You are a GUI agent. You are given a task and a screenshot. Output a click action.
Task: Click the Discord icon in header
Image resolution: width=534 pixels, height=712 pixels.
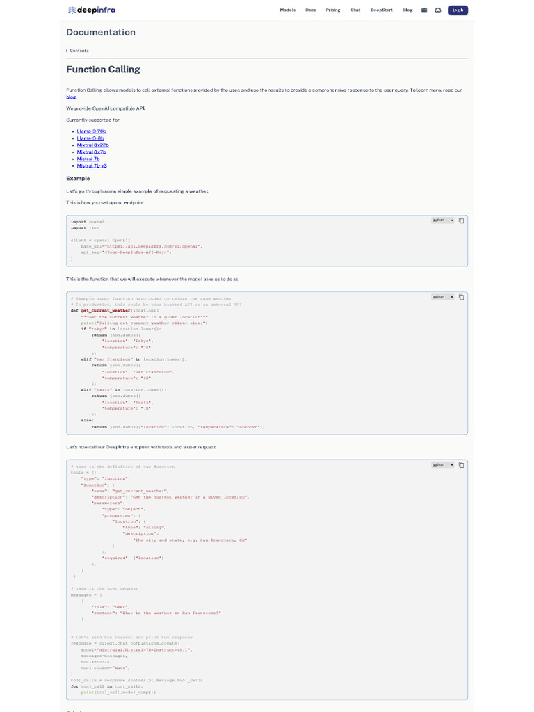point(438,10)
